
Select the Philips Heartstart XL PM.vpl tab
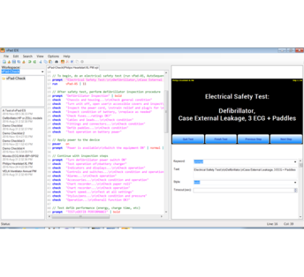pyautogui.click(x=73, y=68)
